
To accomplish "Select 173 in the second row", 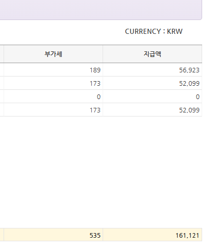I will pos(53,83).
